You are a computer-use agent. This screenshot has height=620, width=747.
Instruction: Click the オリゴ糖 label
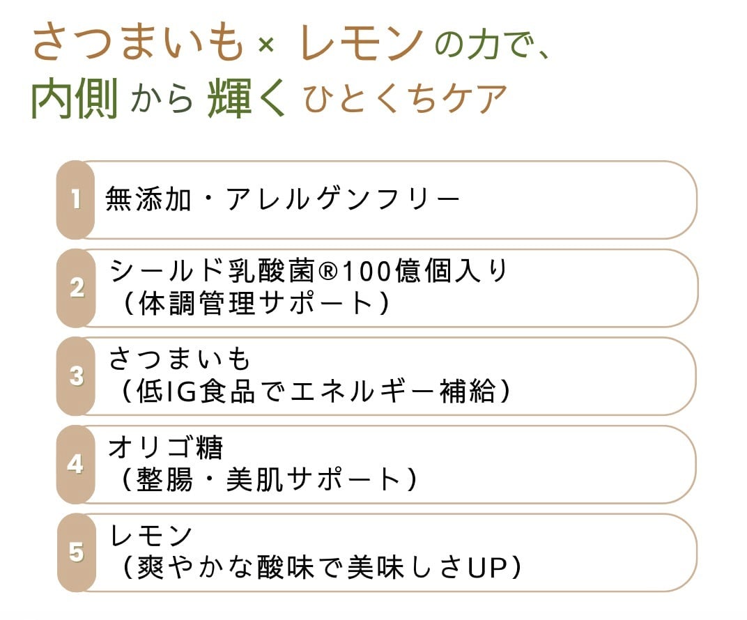(165, 447)
